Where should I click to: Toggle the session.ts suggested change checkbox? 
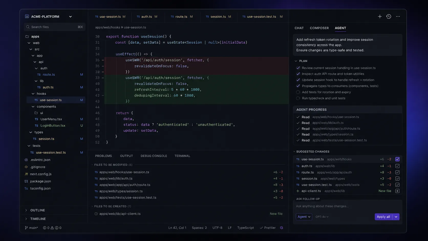397,179
